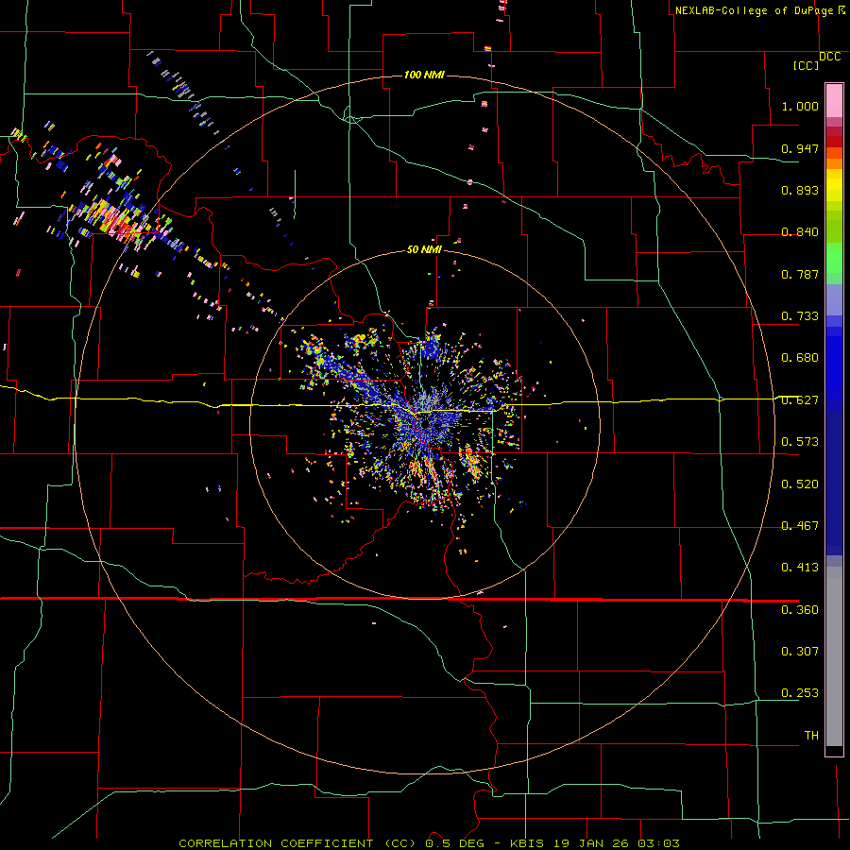
Task: Click the 0.893 scale label
Action: pyautogui.click(x=800, y=190)
